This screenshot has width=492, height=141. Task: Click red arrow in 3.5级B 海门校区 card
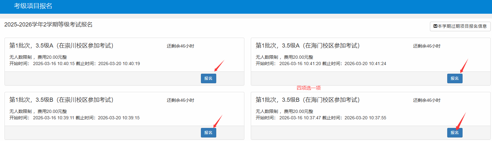461,121
